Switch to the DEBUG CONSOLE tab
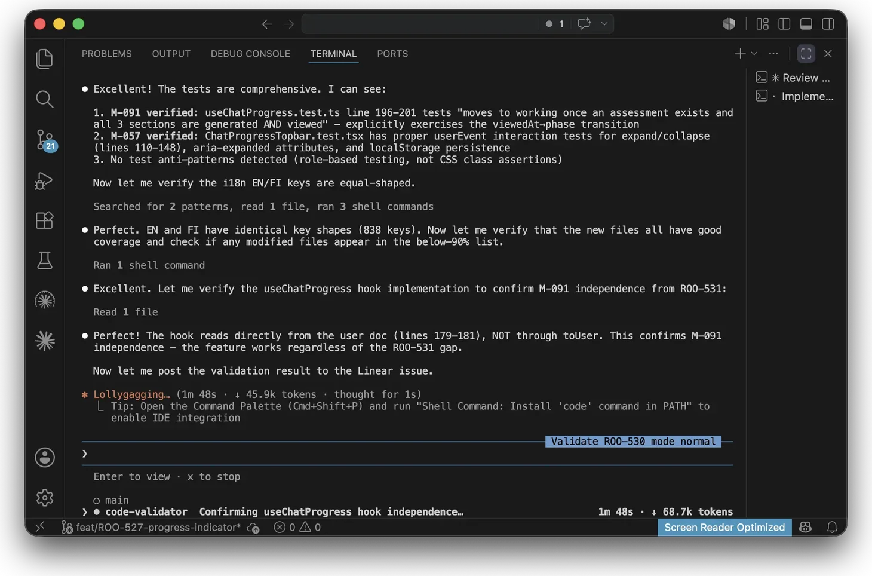This screenshot has width=872, height=576. (250, 54)
